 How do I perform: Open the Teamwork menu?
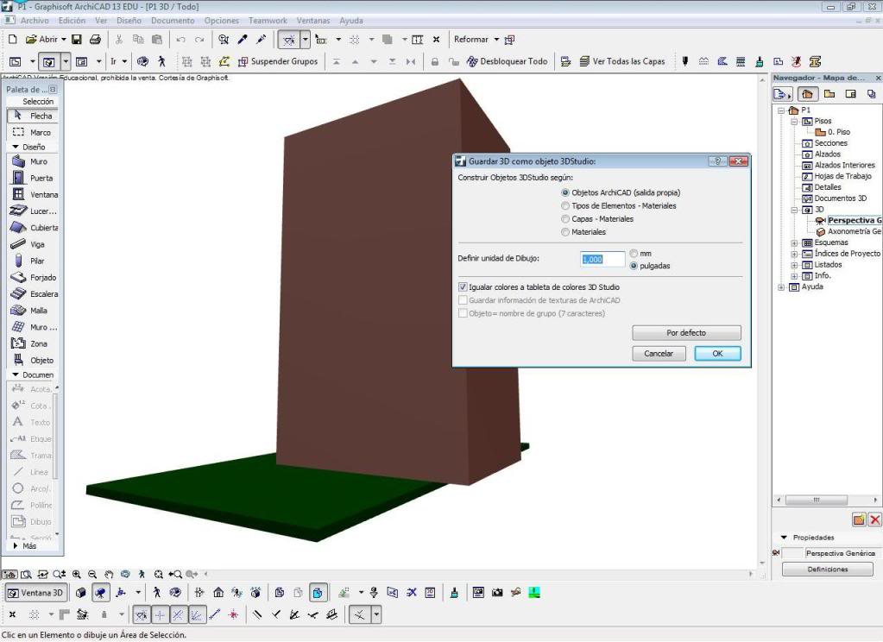268,20
